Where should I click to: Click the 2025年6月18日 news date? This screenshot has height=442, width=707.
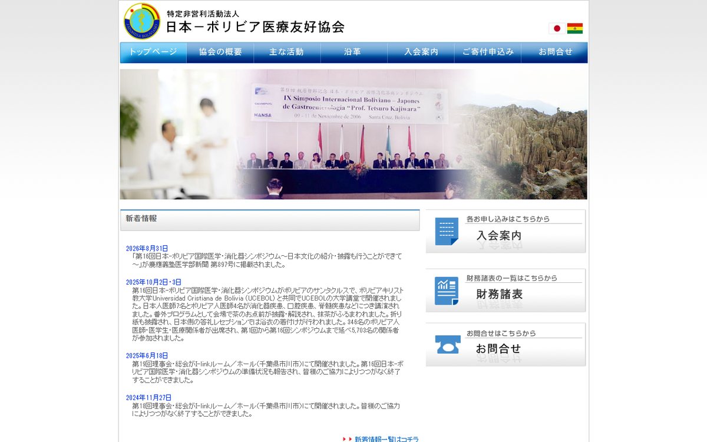click(147, 355)
